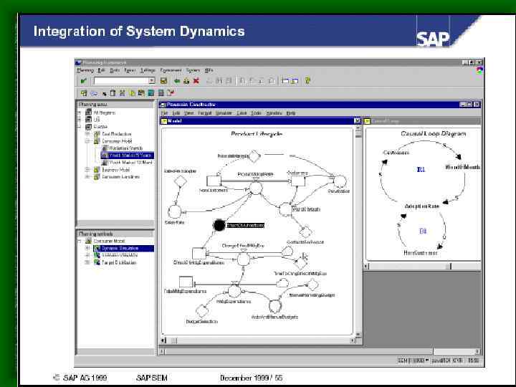Click the Causal Loop window horizontal scrollbar
516x387 pixels.
[x=423, y=266]
